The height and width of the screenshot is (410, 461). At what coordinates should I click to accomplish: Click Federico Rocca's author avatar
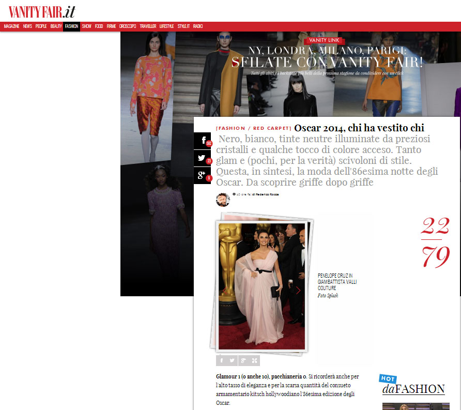point(223,200)
